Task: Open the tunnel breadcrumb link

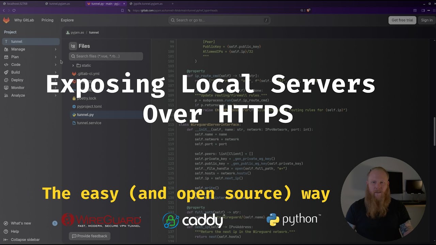Action: tap(94, 33)
